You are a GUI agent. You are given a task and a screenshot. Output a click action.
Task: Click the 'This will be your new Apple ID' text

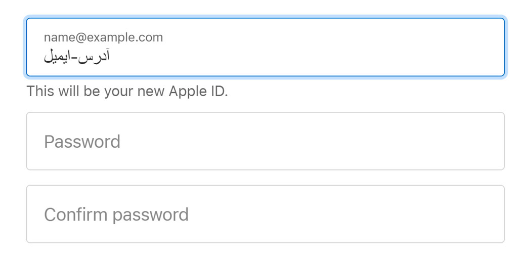tap(127, 91)
